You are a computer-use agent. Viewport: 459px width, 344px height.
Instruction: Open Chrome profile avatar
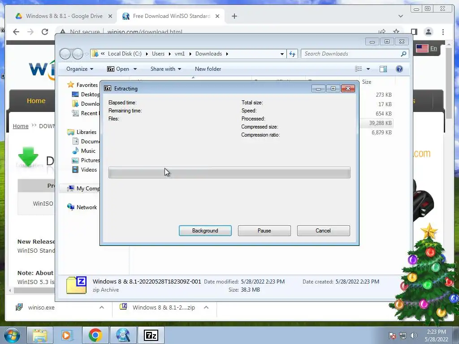[428, 32]
